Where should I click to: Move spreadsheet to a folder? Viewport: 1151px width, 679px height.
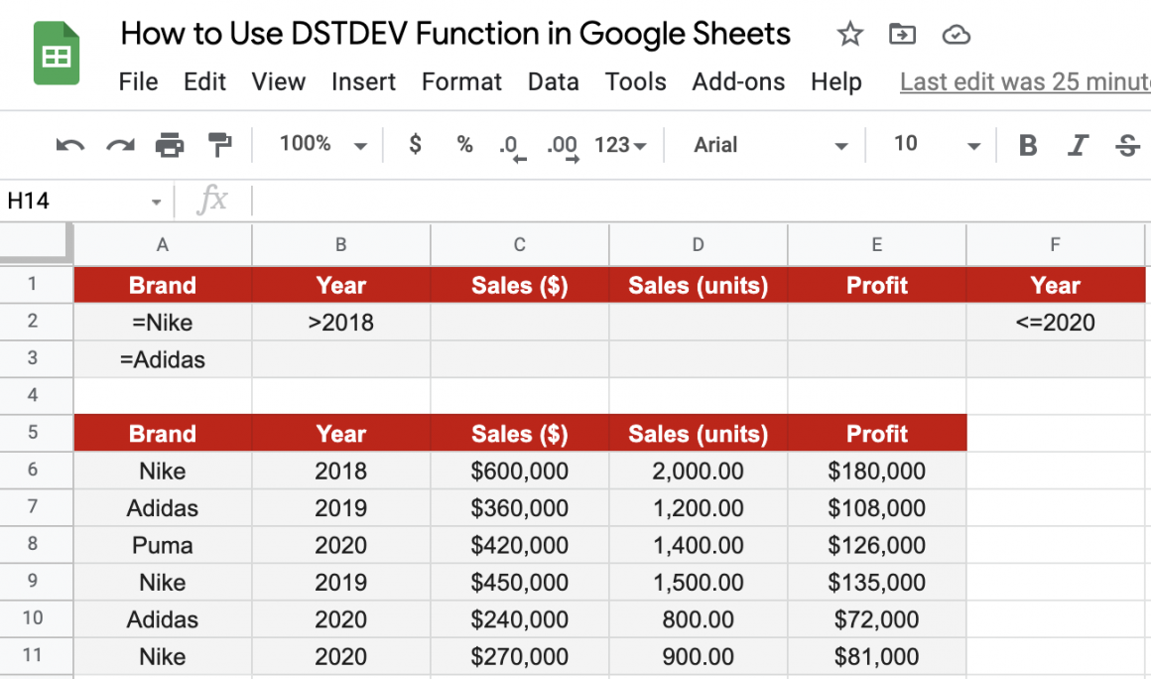click(x=902, y=34)
